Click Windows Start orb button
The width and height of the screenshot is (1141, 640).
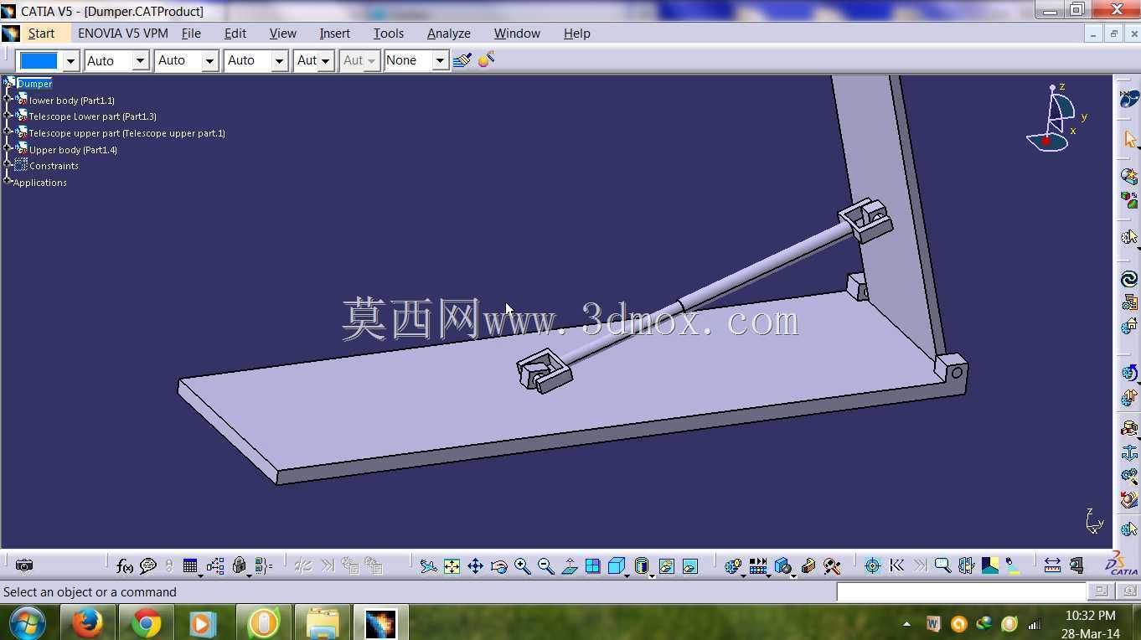[28, 624]
